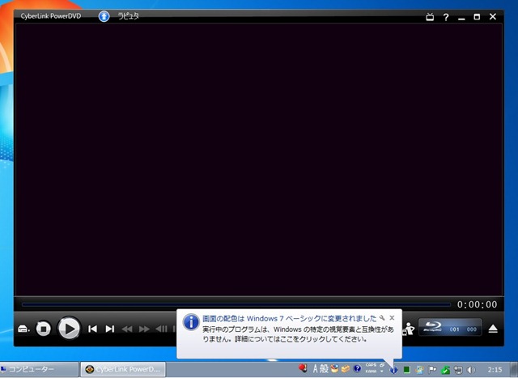The height and width of the screenshot is (378, 518).
Task: Toggle IME input mode 'A' indicator
Action: click(x=315, y=369)
